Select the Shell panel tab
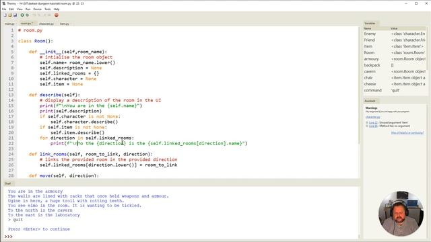This screenshot has width=431, height=242. tap(7, 184)
